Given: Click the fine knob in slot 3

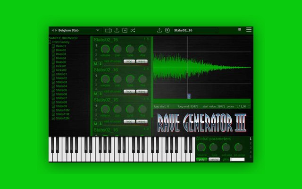Looking at the screenshot, I should point(143,109).
